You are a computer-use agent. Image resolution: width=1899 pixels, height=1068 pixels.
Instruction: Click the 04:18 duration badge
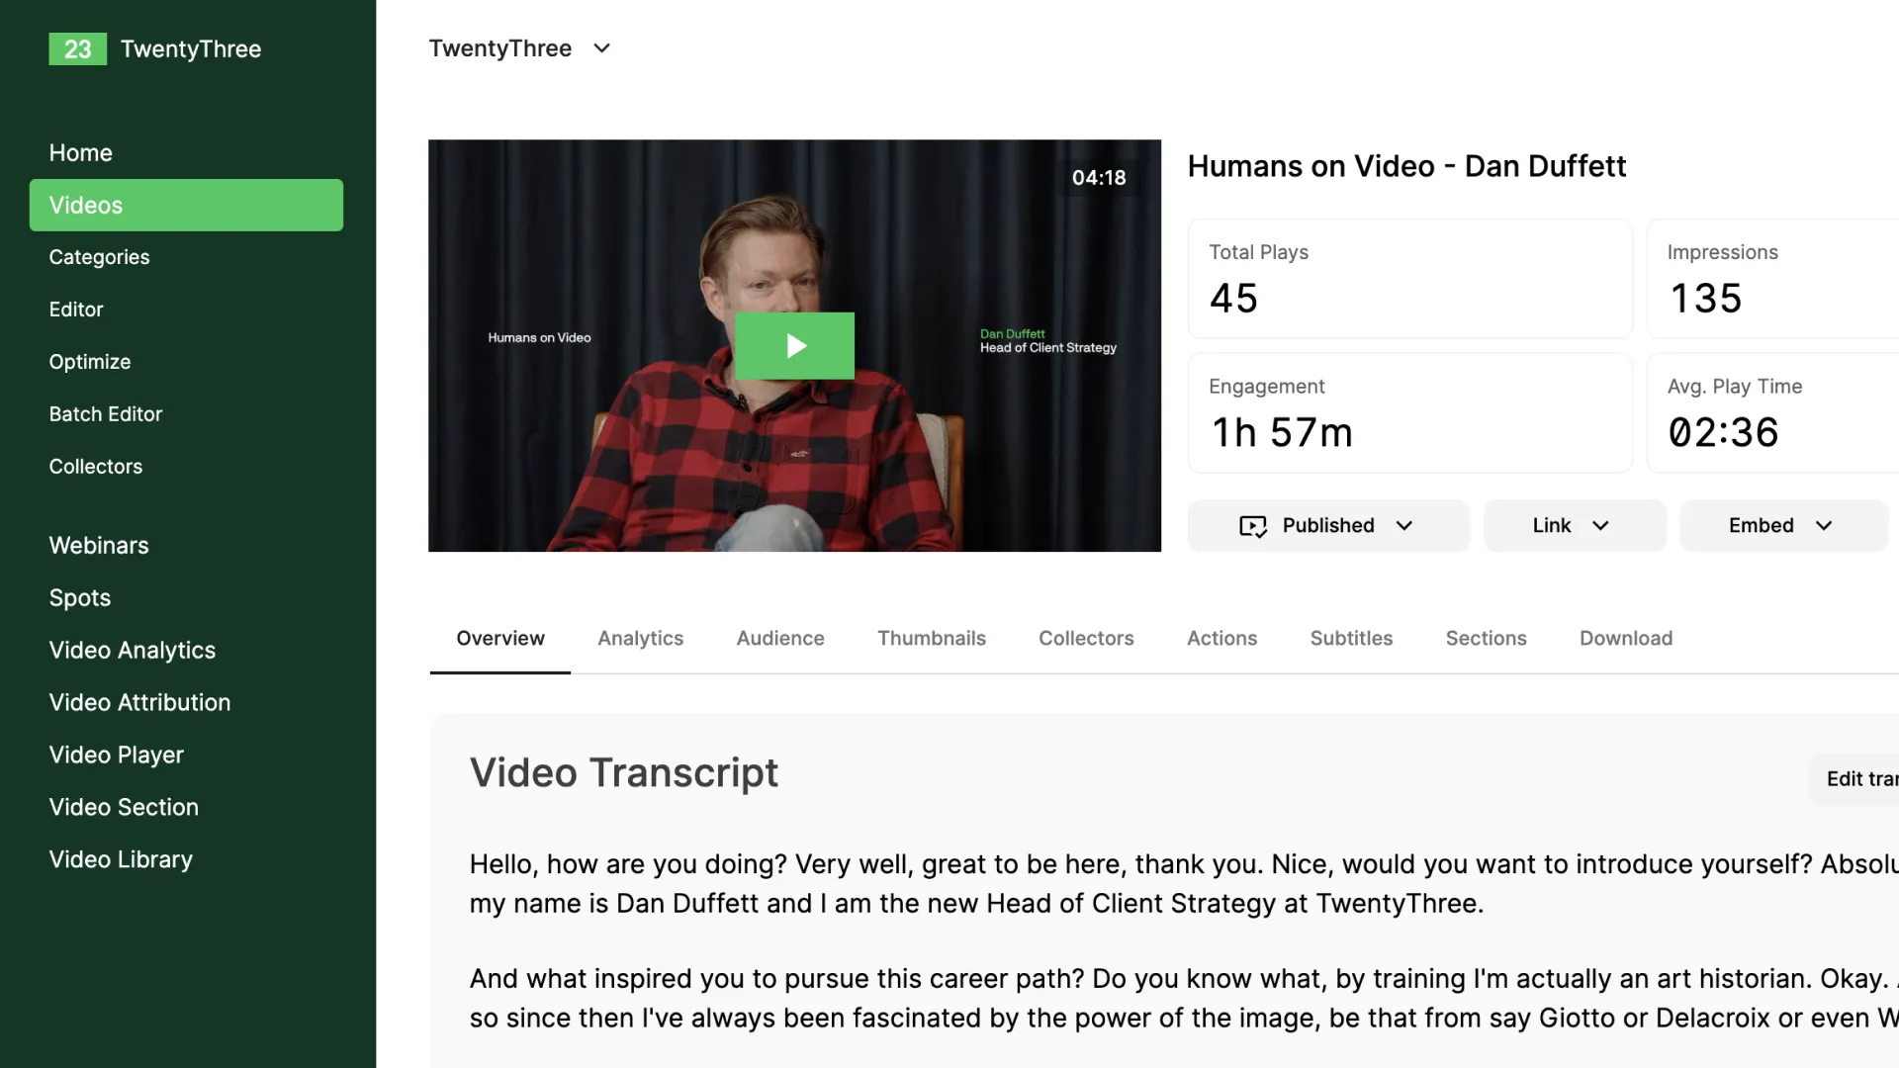point(1099,178)
